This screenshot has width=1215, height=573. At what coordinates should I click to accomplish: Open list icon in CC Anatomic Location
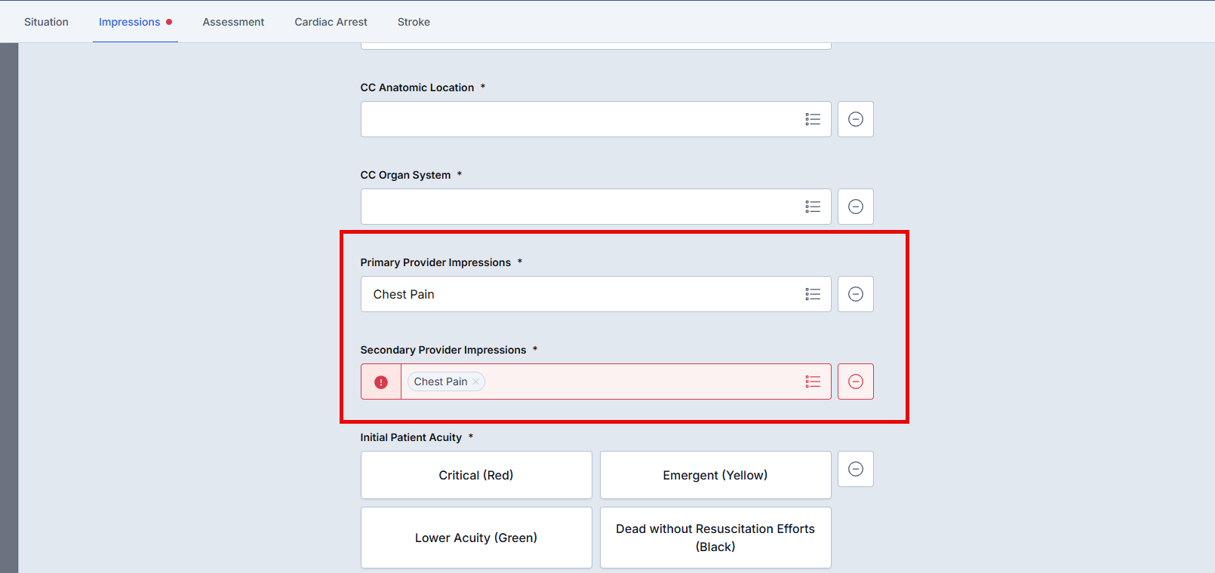(x=812, y=119)
